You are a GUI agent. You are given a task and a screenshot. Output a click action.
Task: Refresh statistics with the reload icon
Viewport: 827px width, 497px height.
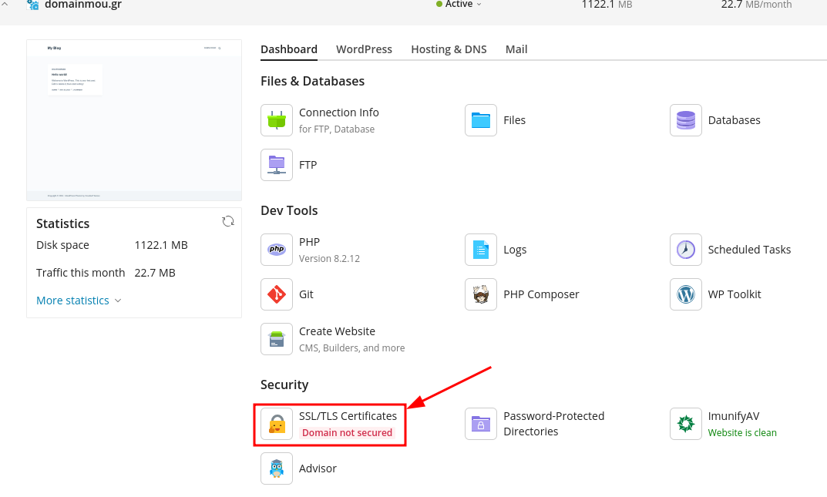(228, 221)
